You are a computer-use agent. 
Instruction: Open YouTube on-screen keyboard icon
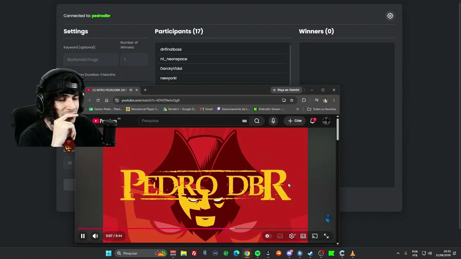tap(245, 121)
